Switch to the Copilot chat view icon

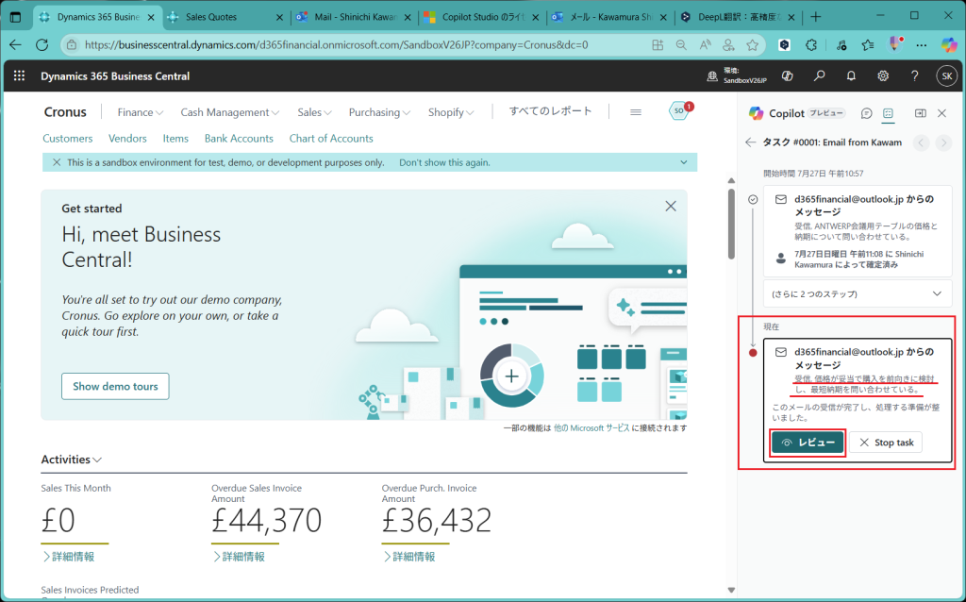click(x=866, y=113)
